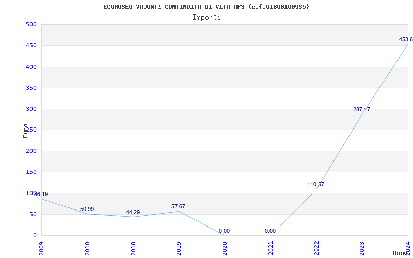Click the 2021 x-axis label
This screenshot has width=413, height=258.
[270, 249]
